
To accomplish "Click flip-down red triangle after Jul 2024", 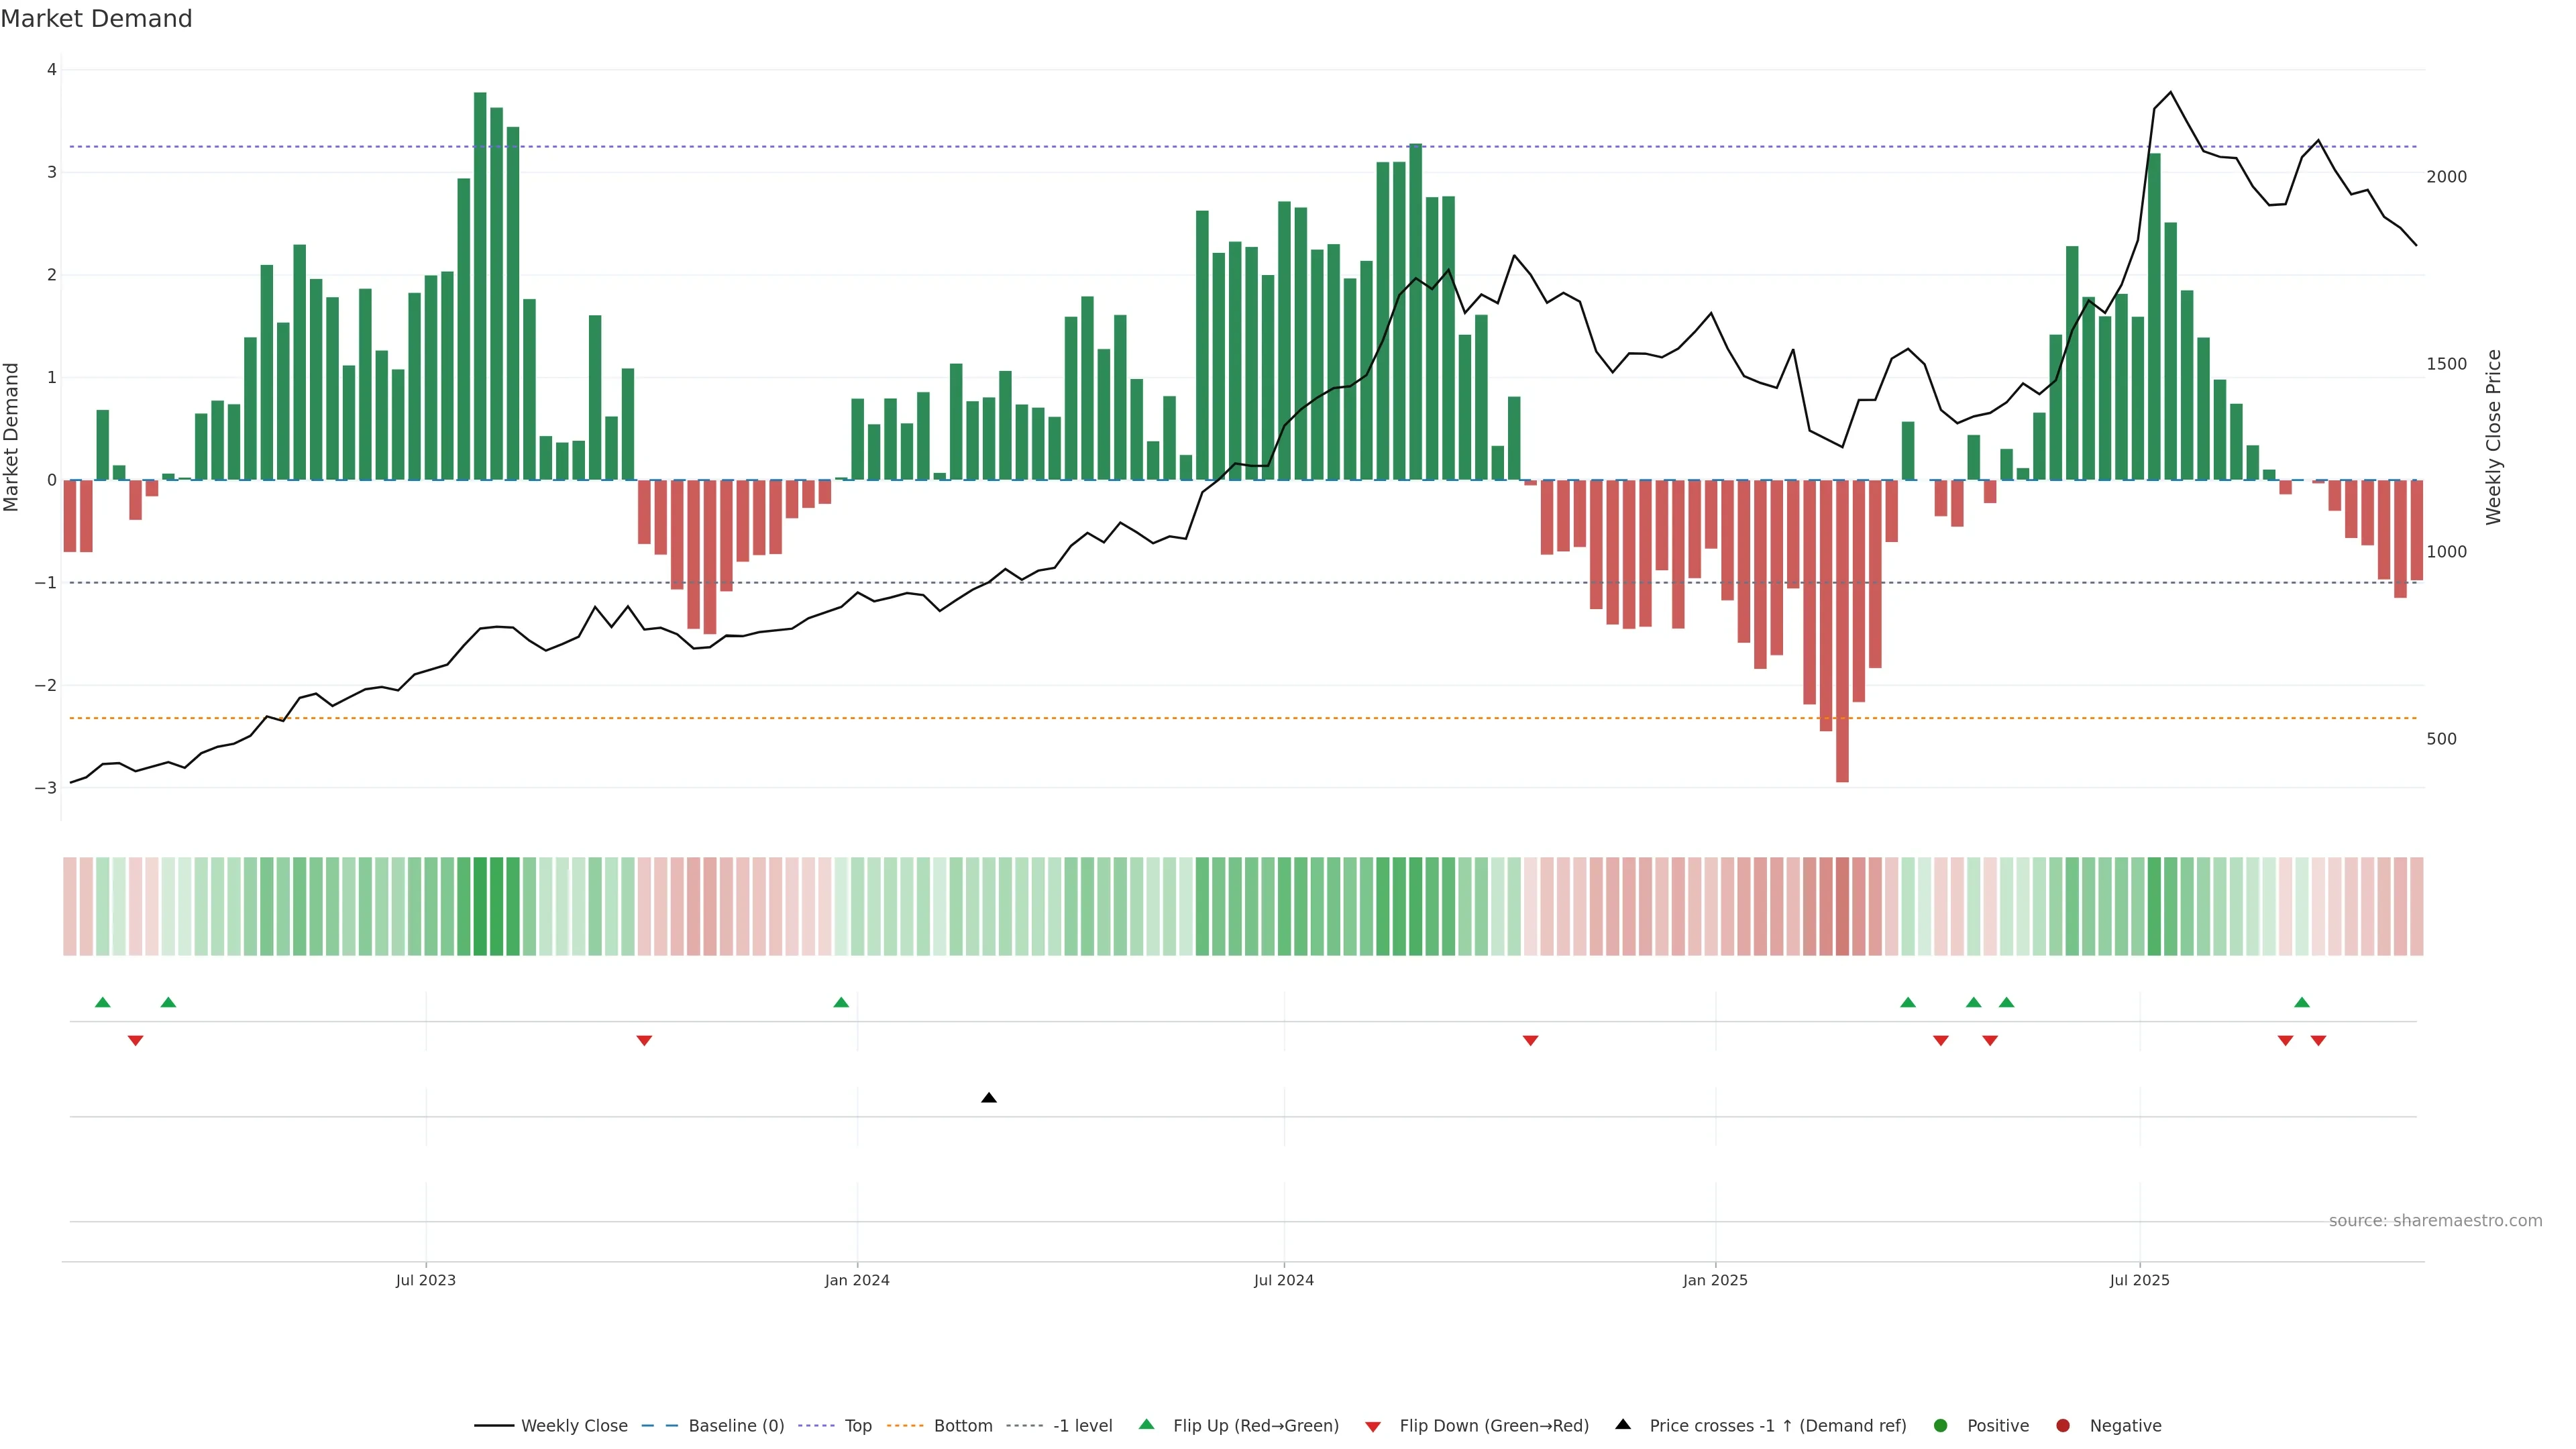I will click(x=1530, y=1041).
